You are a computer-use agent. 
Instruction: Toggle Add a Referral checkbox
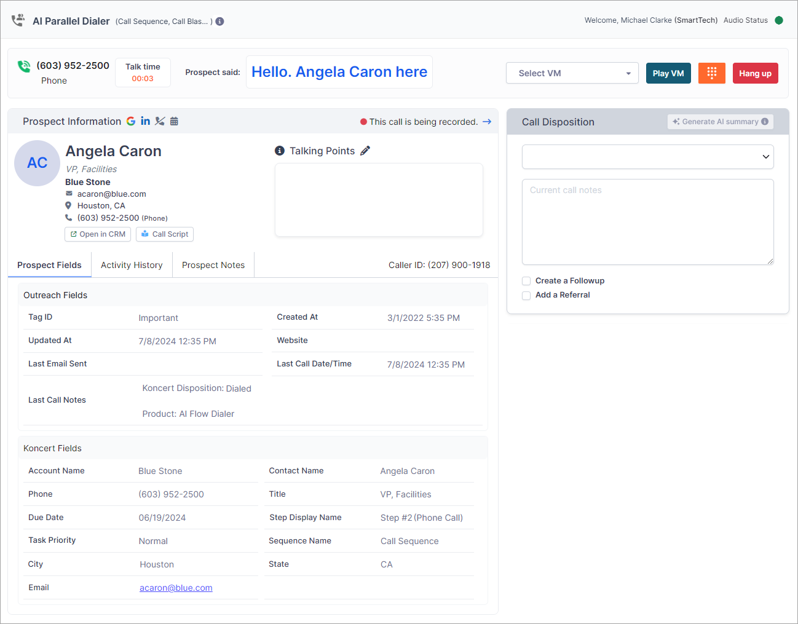[526, 295]
